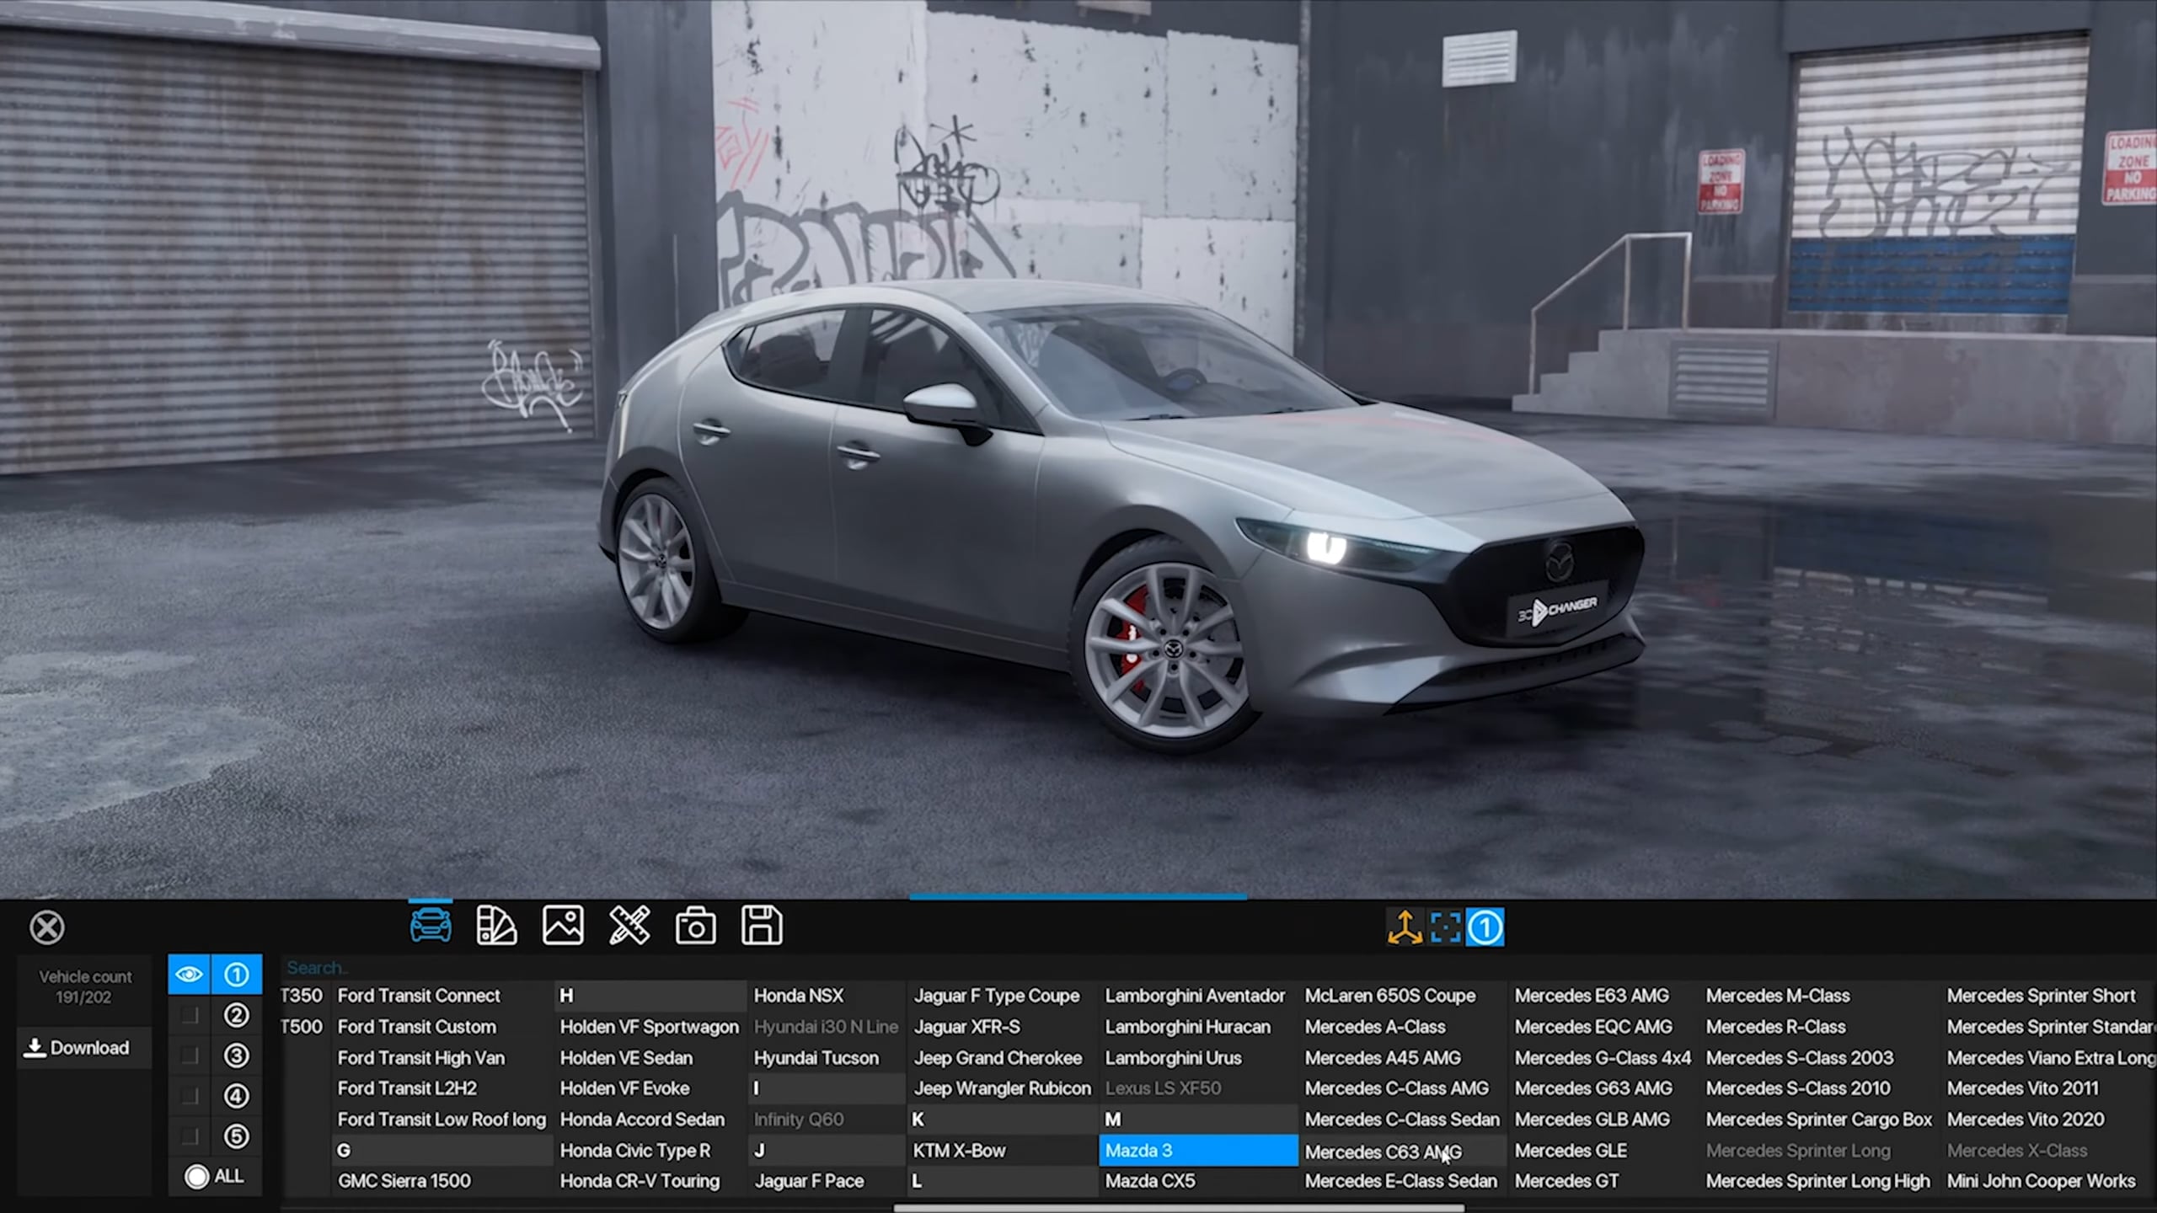Pick Mercedes Sprinter Cargo Box
The height and width of the screenshot is (1213, 2157).
click(x=1819, y=1119)
